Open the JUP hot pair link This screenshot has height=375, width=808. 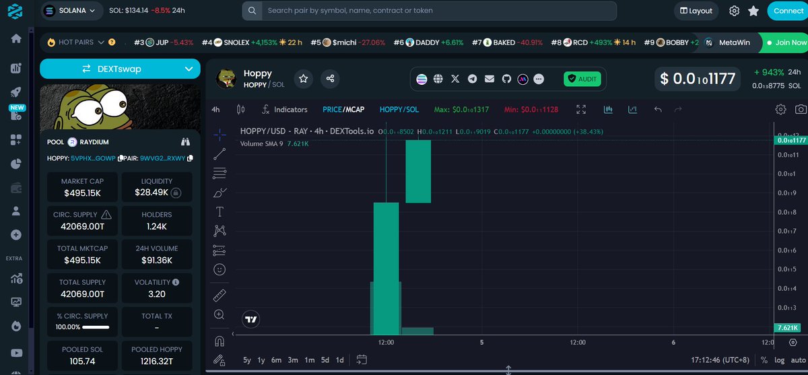[x=164, y=42]
